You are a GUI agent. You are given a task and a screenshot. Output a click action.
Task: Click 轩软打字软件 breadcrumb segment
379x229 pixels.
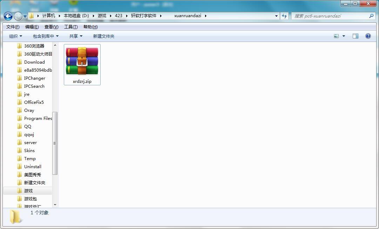[144, 16]
